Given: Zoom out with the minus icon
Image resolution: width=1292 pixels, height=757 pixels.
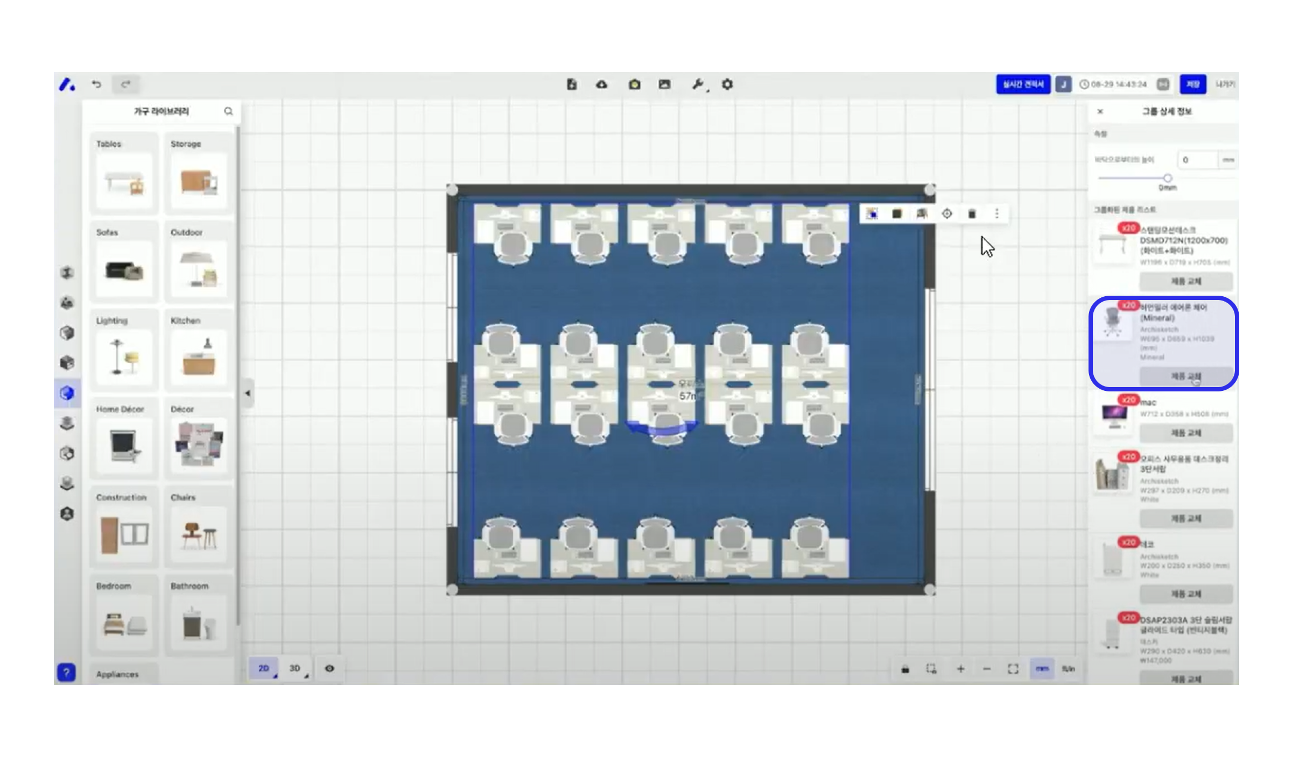Looking at the screenshot, I should coord(987,669).
